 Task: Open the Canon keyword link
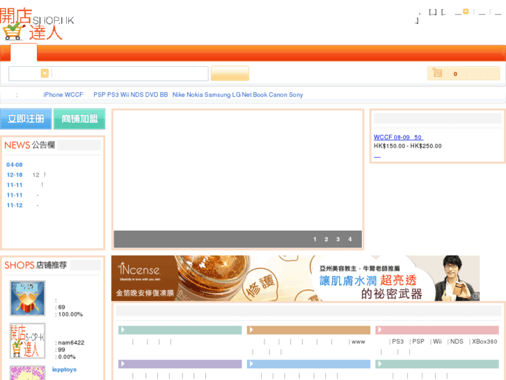coord(278,95)
